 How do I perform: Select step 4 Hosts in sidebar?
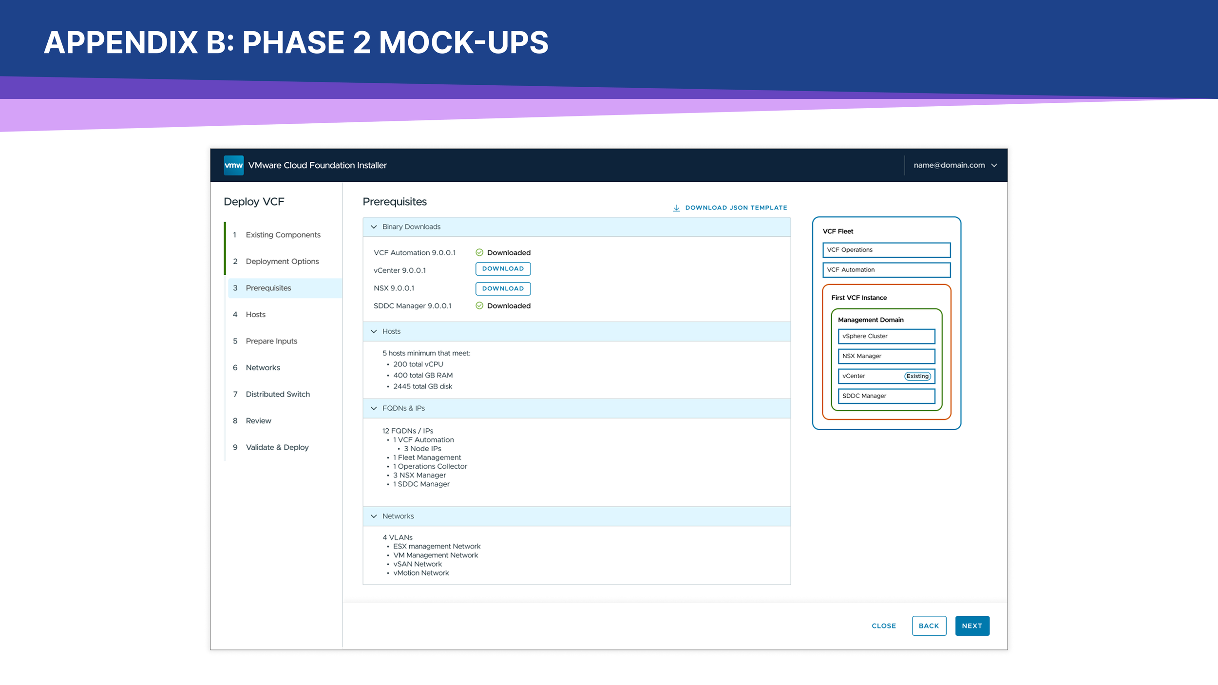[x=255, y=315]
